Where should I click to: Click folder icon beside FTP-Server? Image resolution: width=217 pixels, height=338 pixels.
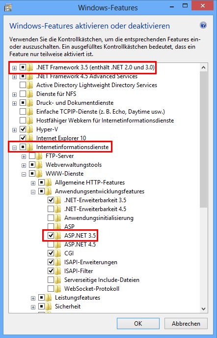(x=39, y=156)
